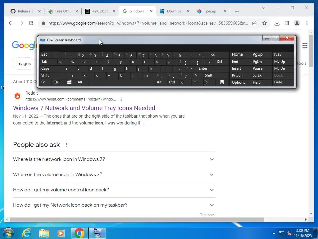Viewport: 318px width, 239px height.
Task: Click the right arrow key on On-Screen Keyboard
Action: click(x=207, y=82)
